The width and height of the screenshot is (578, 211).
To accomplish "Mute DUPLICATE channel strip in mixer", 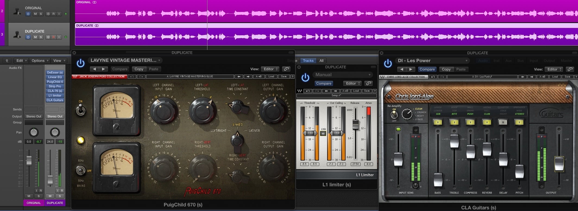I will tap(50, 196).
